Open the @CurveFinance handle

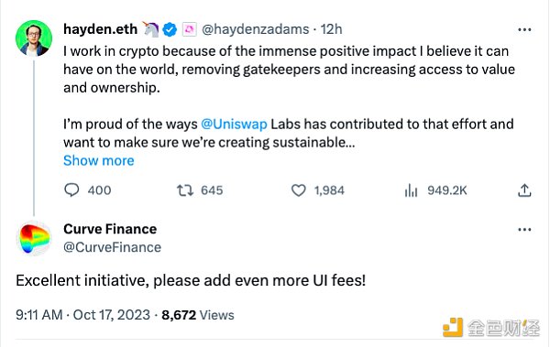[x=112, y=247]
